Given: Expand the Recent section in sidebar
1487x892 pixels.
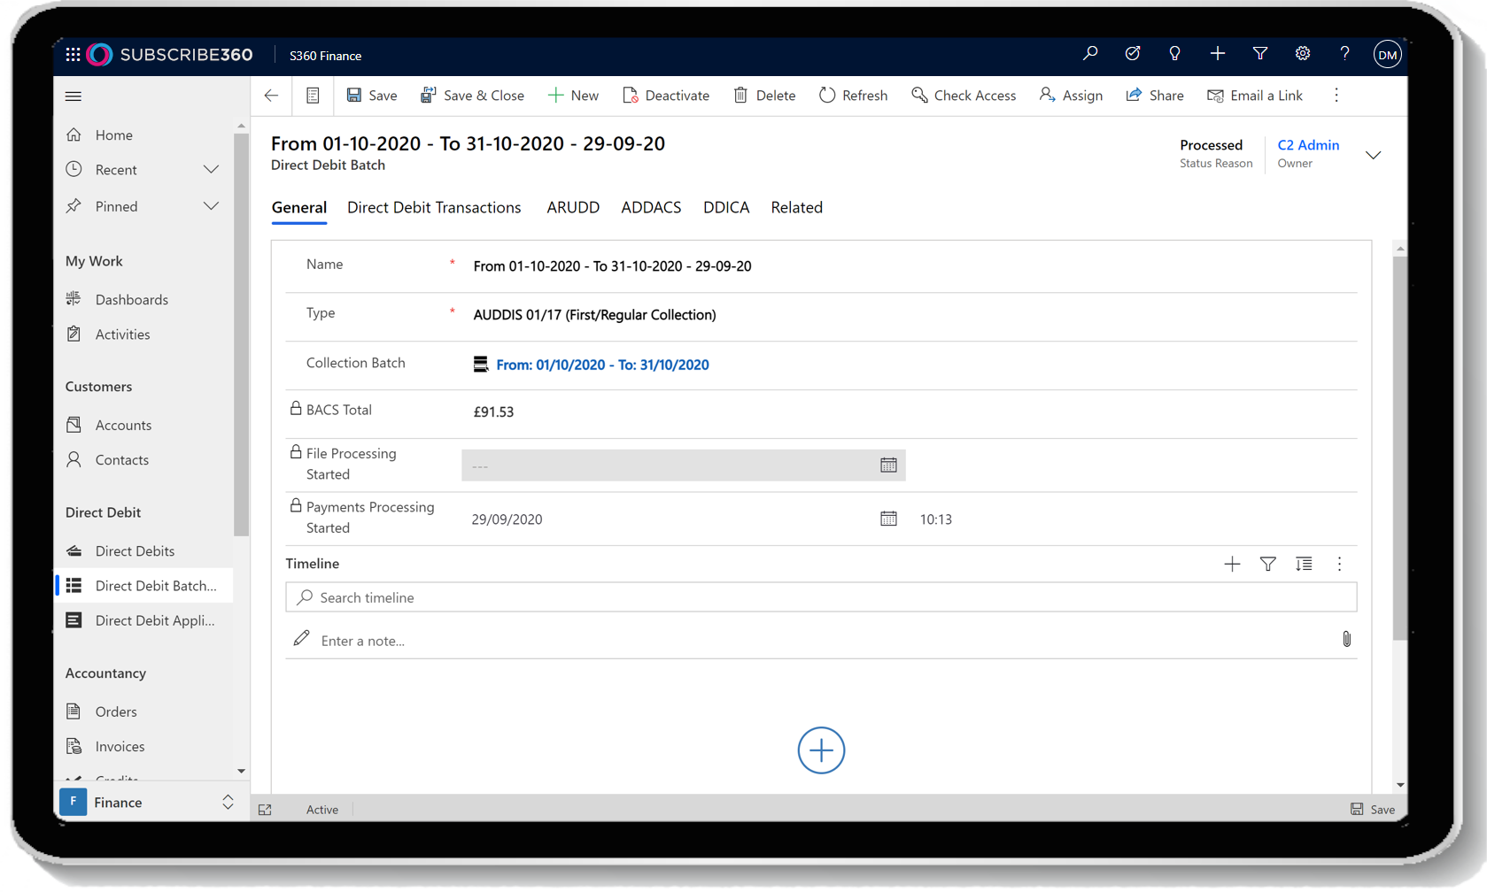Looking at the screenshot, I should tap(211, 170).
